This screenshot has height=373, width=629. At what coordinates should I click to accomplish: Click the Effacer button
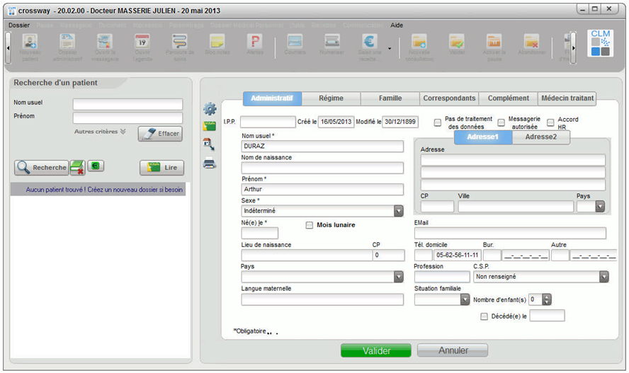click(160, 133)
